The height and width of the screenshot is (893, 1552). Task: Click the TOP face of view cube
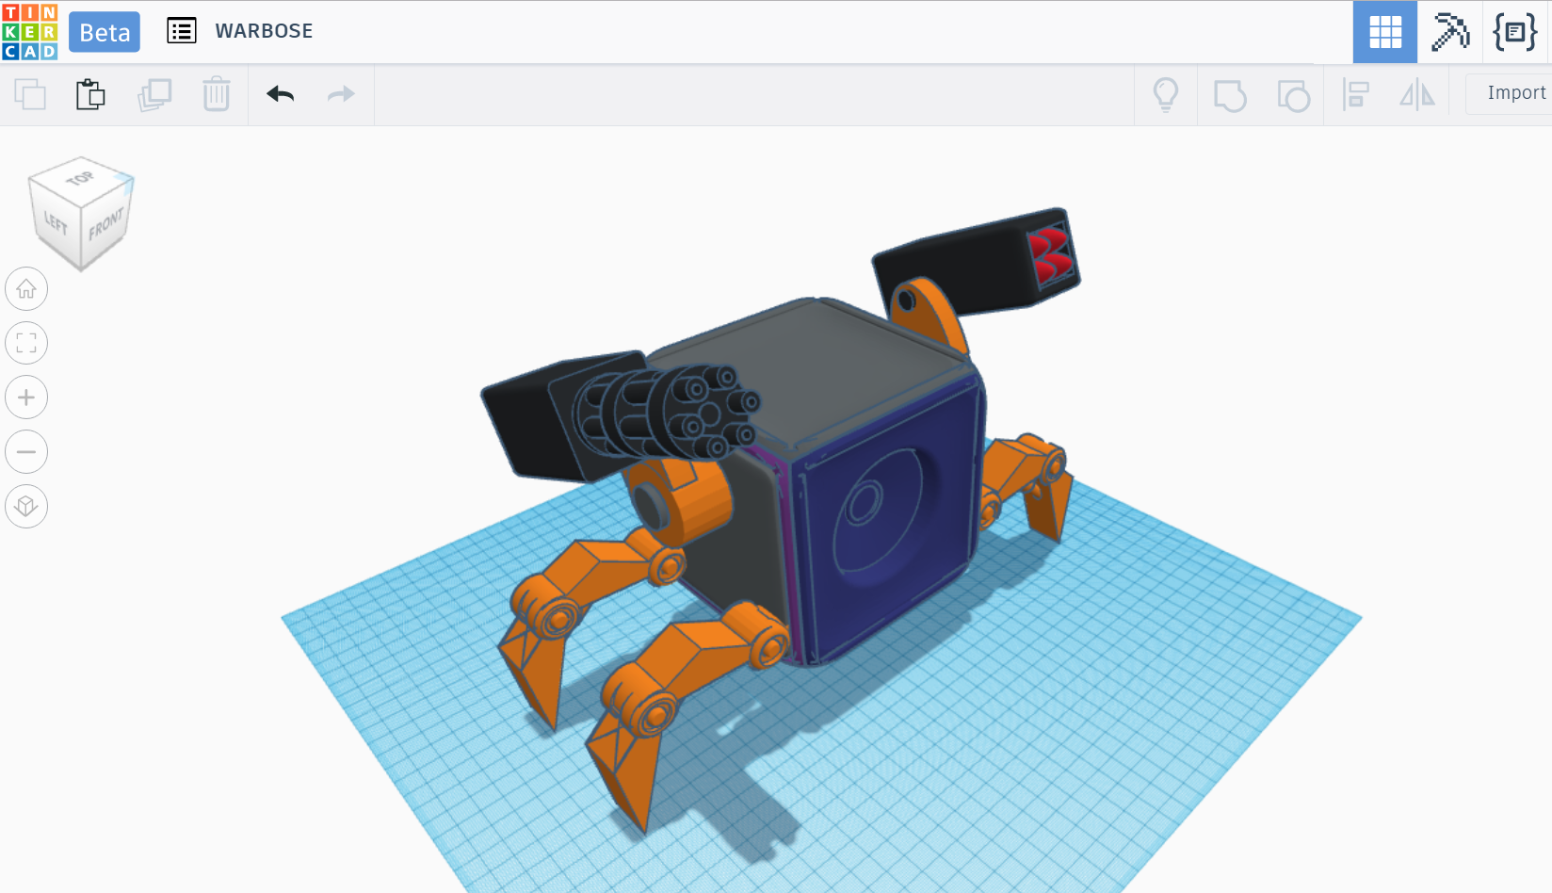[x=82, y=179]
